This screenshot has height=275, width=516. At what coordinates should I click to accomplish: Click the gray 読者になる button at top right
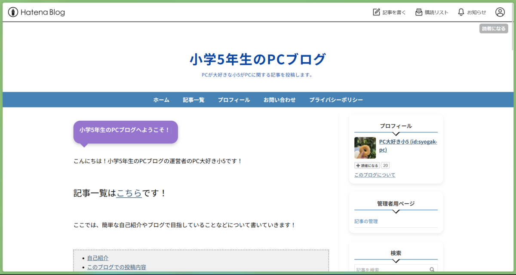pyautogui.click(x=494, y=28)
